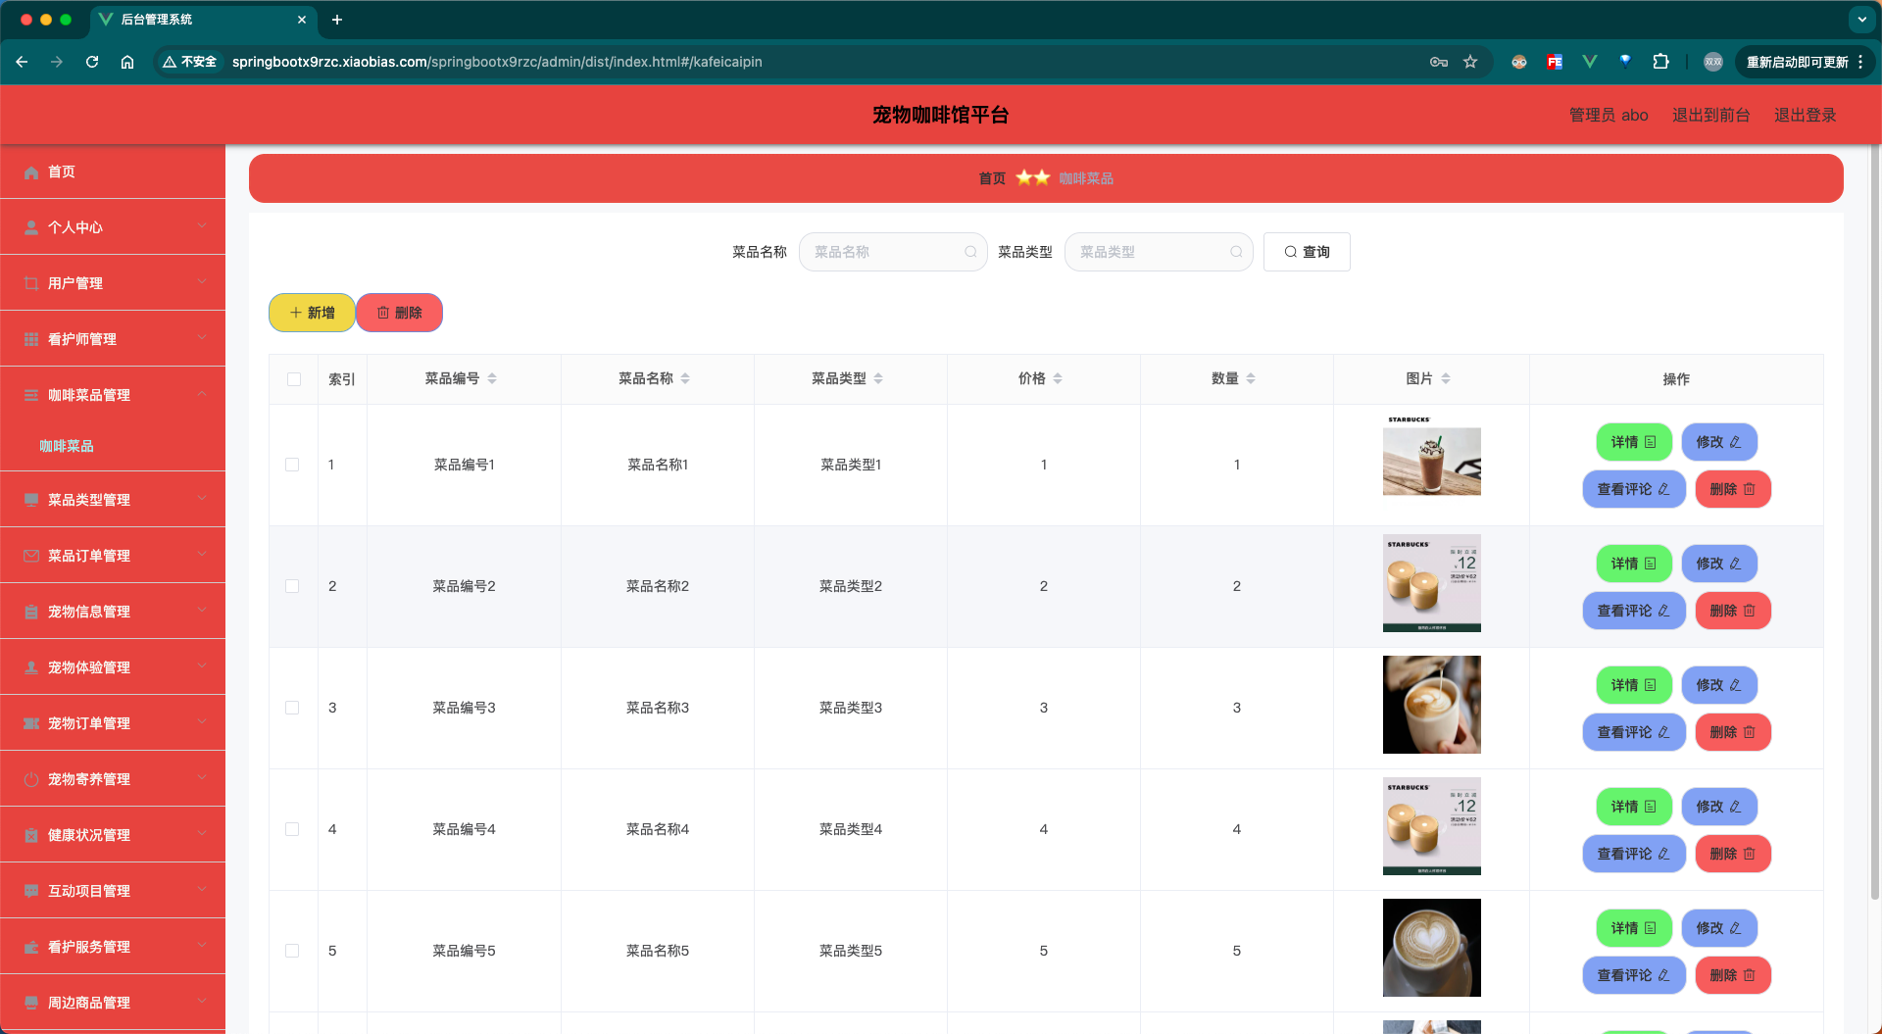
Task: Open the latte art thumbnail in row 5
Action: pos(1431,948)
